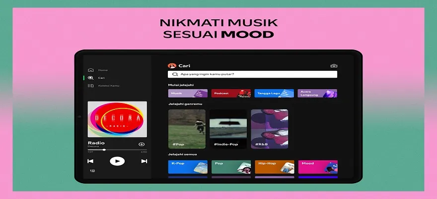The height and width of the screenshot is (199, 437).
Task: Seek on the playback progress slider
Action: (x=117, y=150)
